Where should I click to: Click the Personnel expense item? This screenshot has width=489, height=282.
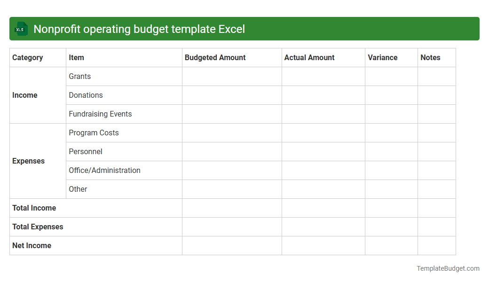pyautogui.click(x=85, y=151)
